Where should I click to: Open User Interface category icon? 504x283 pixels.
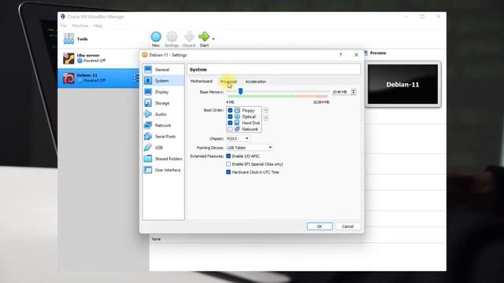(148, 170)
